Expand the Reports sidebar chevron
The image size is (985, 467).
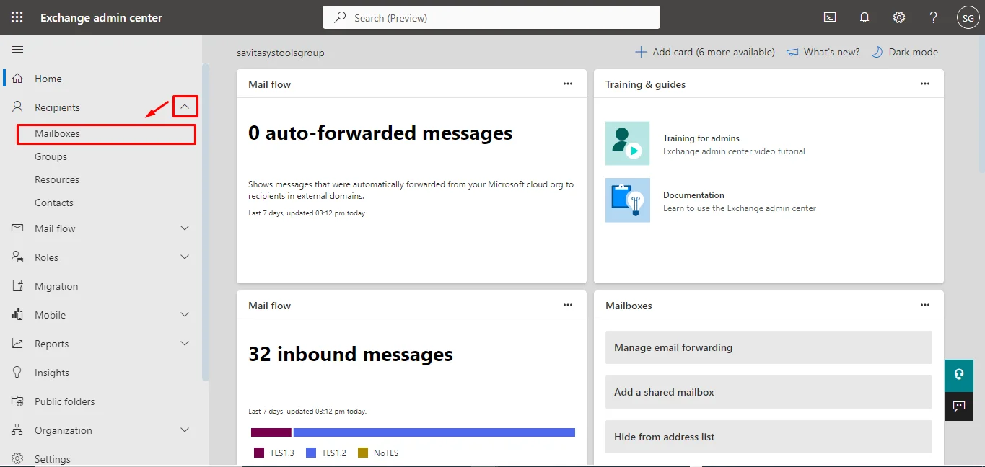click(x=185, y=343)
